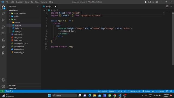Change LF end of line sequence
Viewport: 174px width, 98px height.
click(x=125, y=91)
